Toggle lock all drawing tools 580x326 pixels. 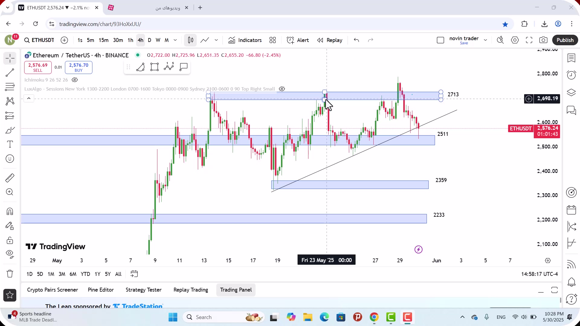coord(10,240)
